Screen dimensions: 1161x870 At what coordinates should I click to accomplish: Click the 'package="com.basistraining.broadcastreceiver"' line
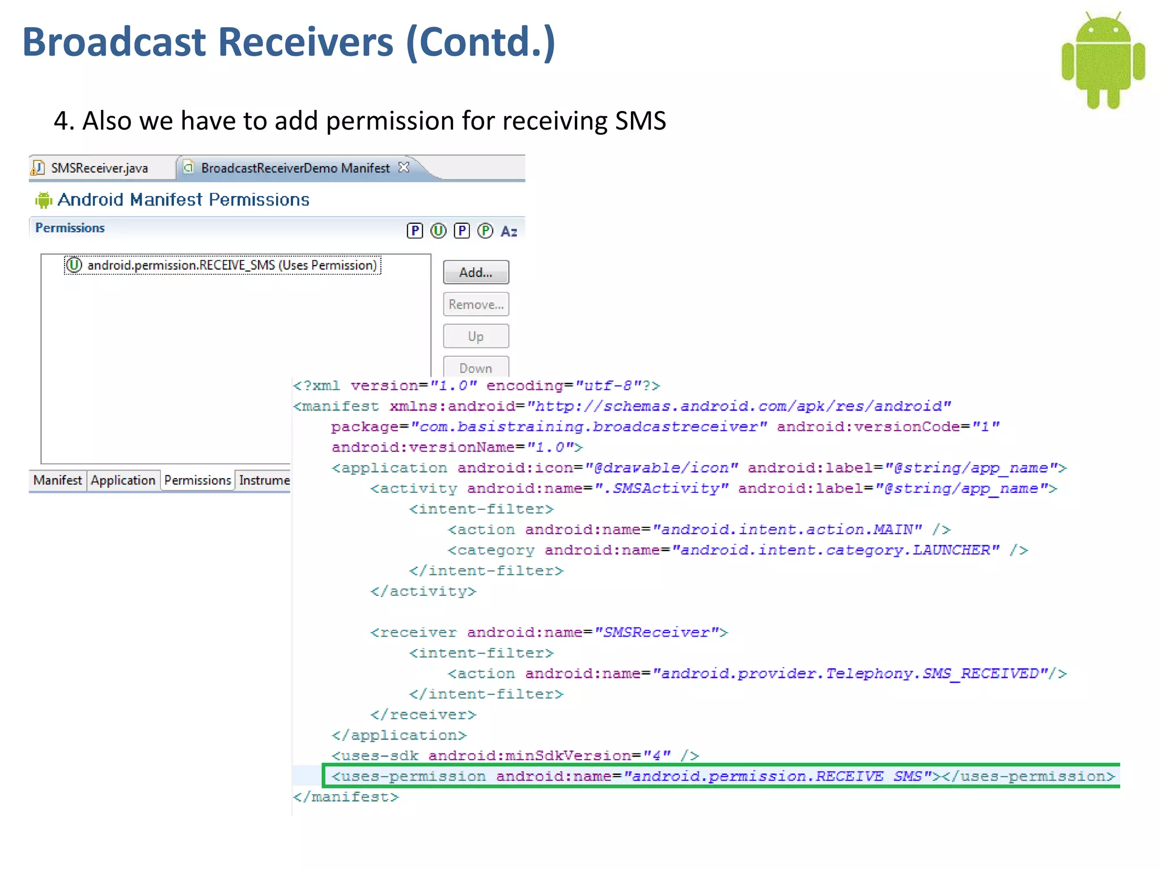(x=666, y=427)
